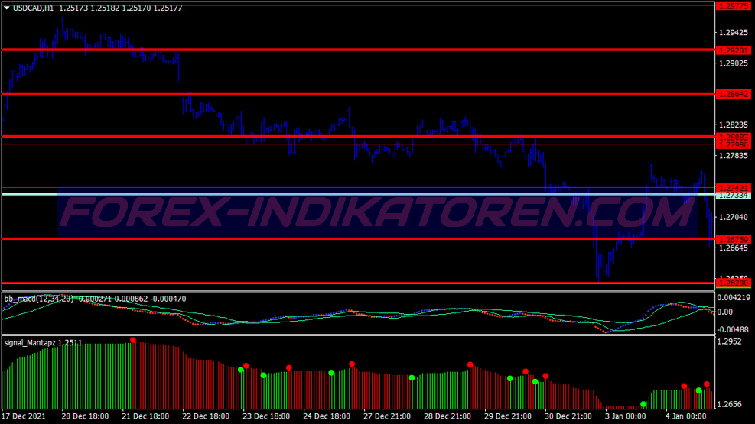Viewport: 755px width, 424px height.
Task: Click the 1.2656 signal_Mantapz scale value
Action: [730, 404]
